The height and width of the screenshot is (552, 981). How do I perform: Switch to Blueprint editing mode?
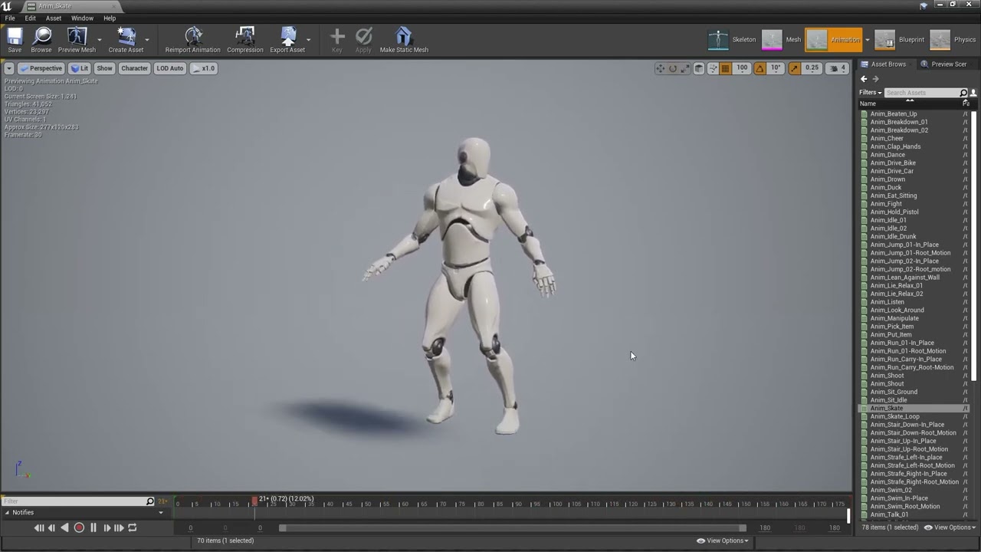(x=900, y=40)
